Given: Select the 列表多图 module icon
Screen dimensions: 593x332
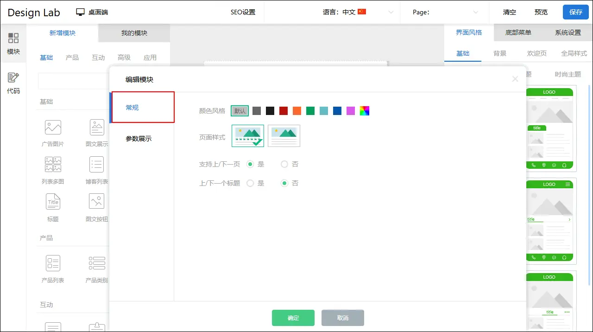Looking at the screenshot, I should click(x=53, y=165).
